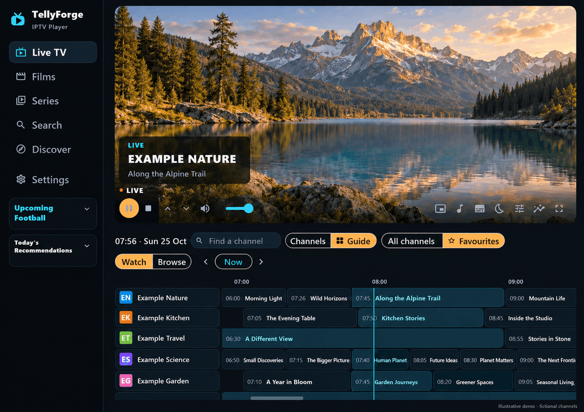Click the EK channel badge
Screen dimensions: 584x412
point(126,318)
